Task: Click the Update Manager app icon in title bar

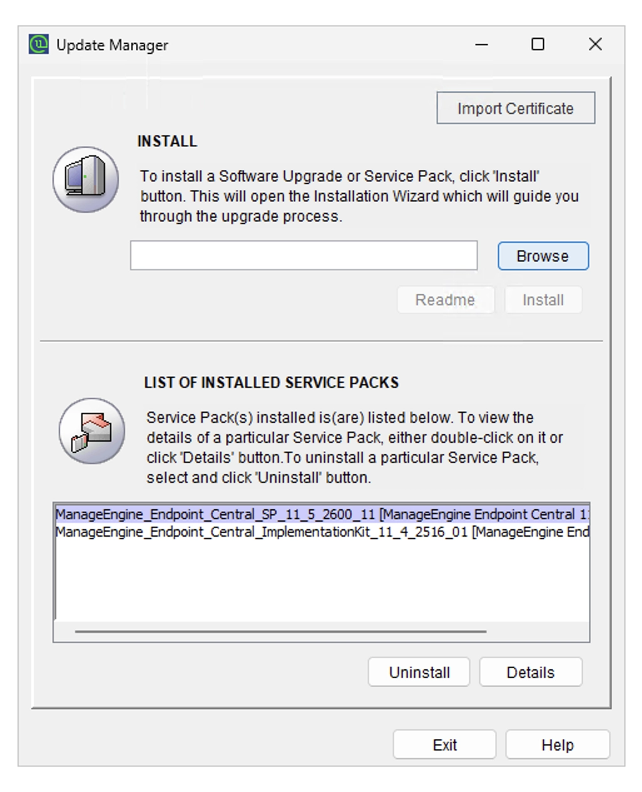Action: point(39,44)
